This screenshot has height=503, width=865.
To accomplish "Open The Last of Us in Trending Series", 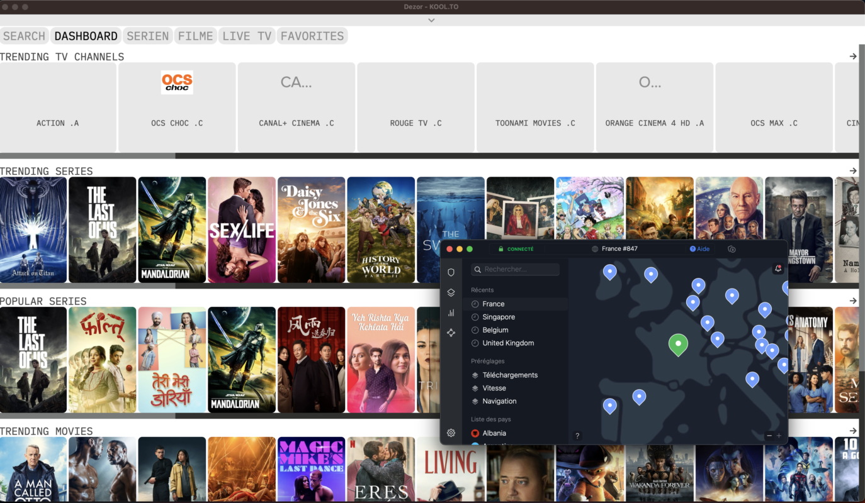I will tap(102, 229).
